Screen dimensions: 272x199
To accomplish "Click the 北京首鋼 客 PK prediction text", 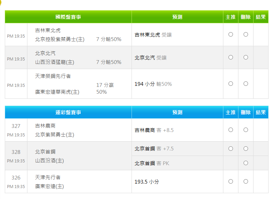I will coord(152,163).
